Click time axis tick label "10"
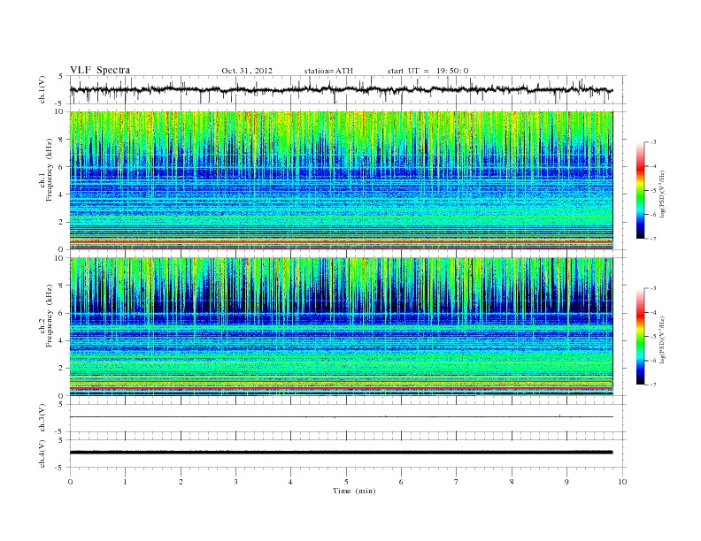Screen dimensions: 701x541 pos(622,482)
